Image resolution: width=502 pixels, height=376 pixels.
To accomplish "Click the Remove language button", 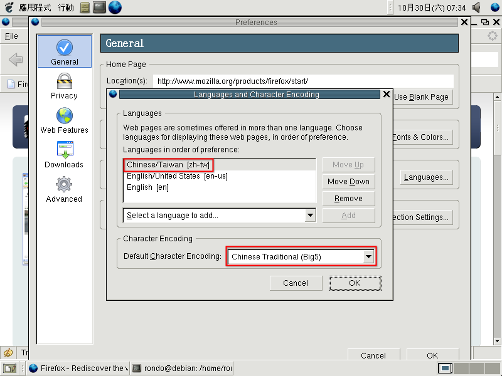I will [x=348, y=199].
